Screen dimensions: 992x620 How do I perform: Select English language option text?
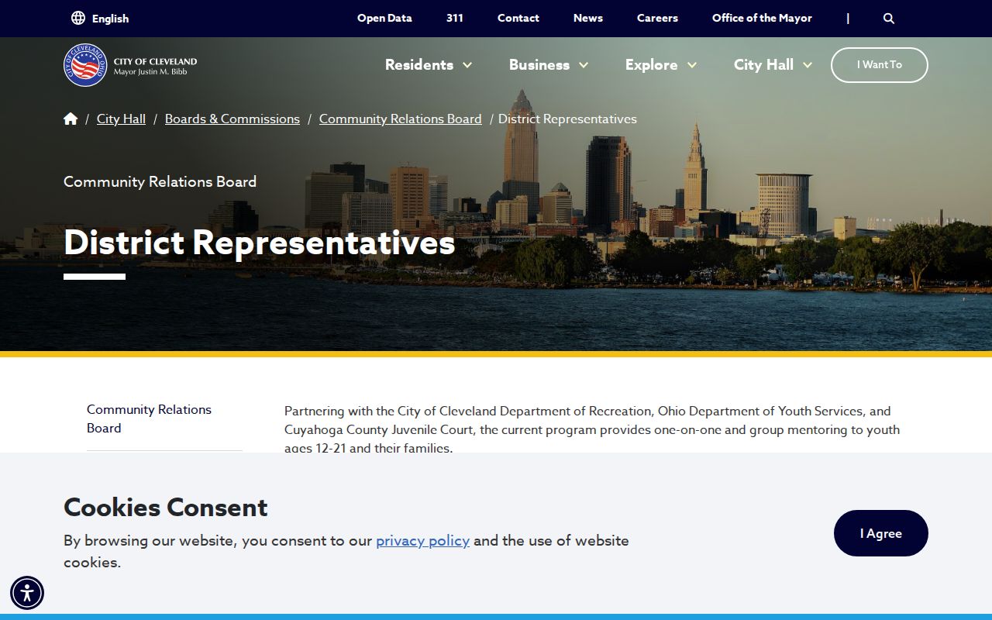pyautogui.click(x=110, y=19)
